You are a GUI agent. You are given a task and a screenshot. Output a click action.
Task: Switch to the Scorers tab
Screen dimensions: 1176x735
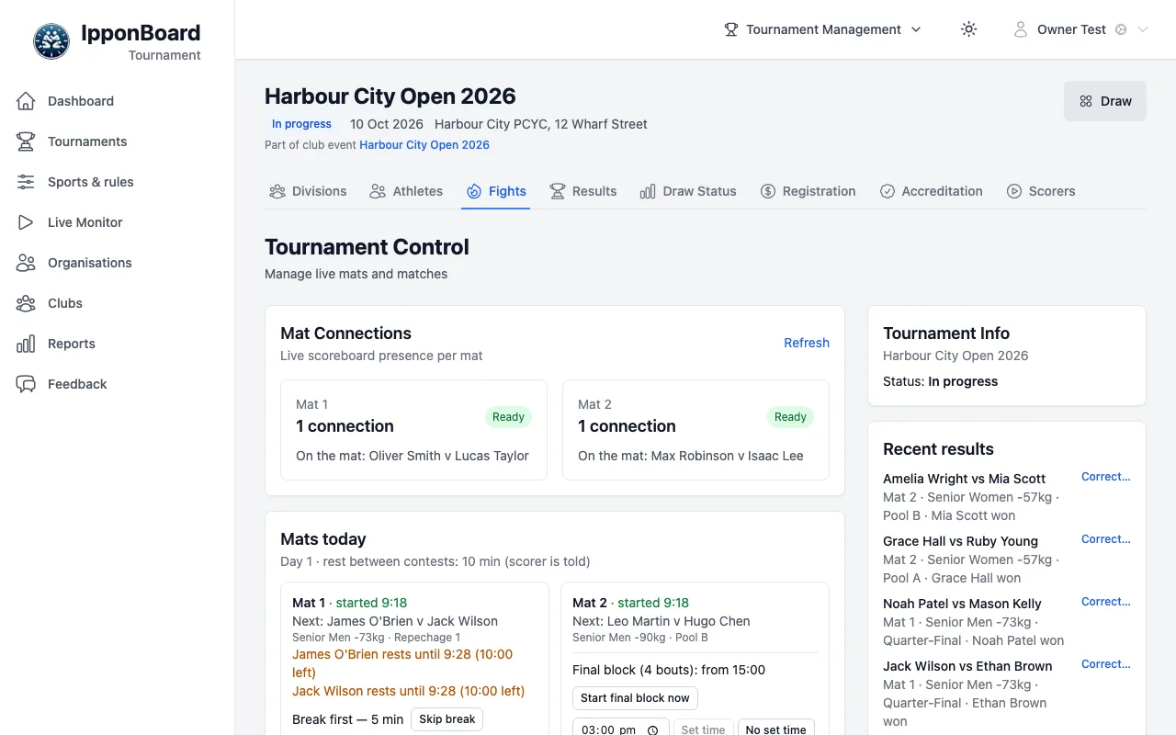[1041, 191]
